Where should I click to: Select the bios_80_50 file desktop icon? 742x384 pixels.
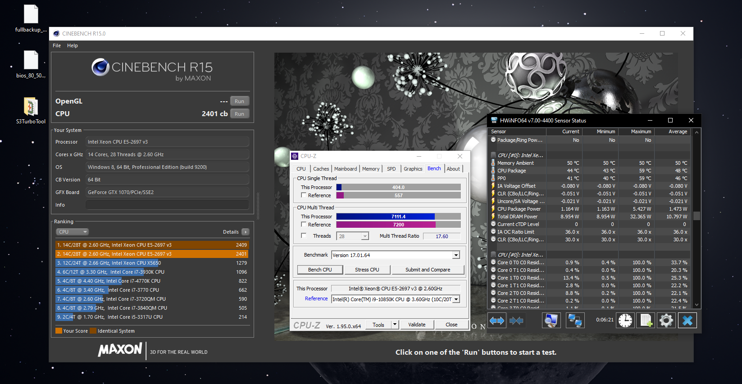point(31,64)
